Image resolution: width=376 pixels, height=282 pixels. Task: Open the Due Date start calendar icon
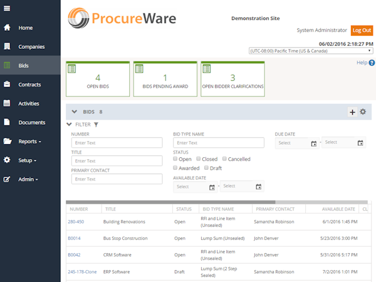314,144
